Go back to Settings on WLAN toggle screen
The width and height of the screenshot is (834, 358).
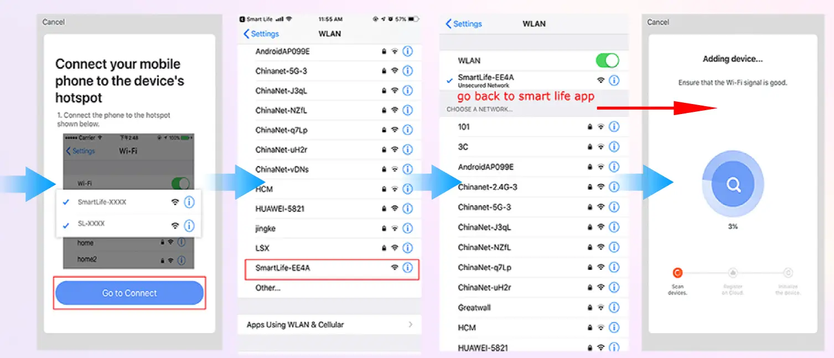464,24
